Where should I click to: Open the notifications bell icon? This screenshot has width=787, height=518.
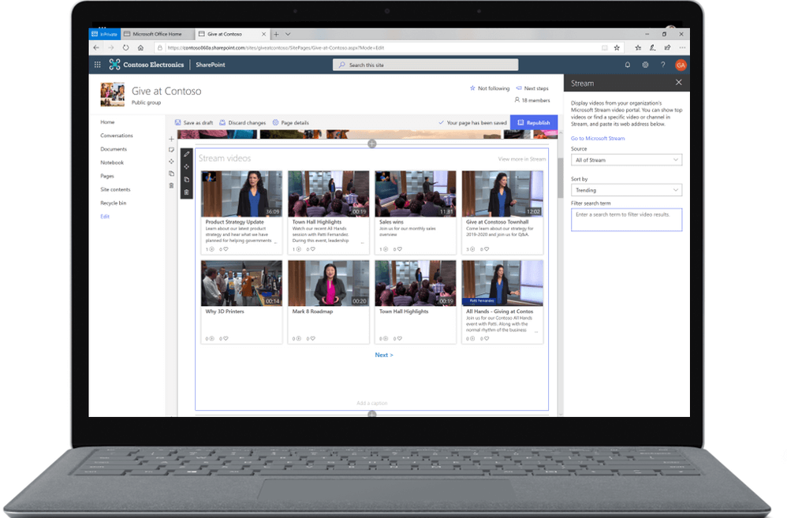pos(628,65)
